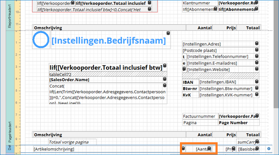Select the blue circle logo placeholder
279x155 pixels.
[x=41, y=39]
